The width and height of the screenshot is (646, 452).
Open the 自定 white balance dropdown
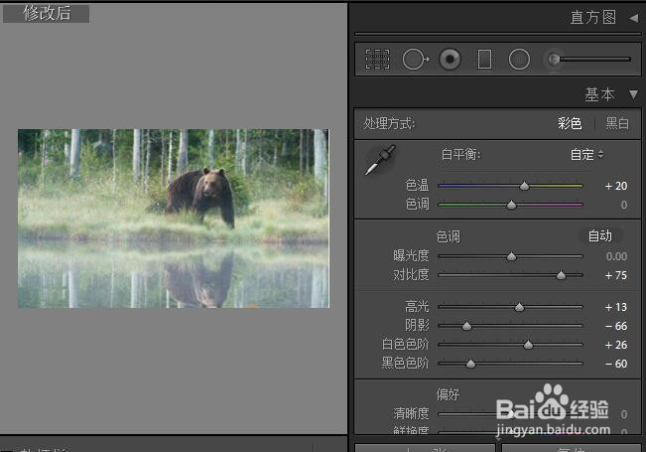pyautogui.click(x=586, y=155)
